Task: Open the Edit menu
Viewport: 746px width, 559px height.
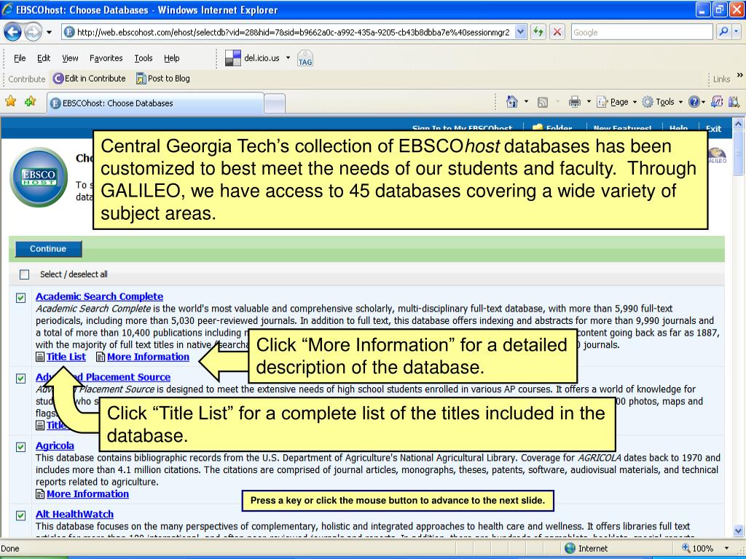Action: click(44, 58)
